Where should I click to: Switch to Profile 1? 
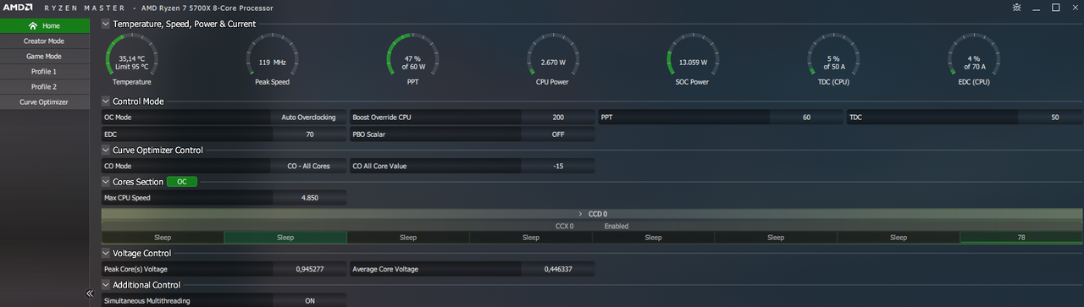pyautogui.click(x=45, y=71)
